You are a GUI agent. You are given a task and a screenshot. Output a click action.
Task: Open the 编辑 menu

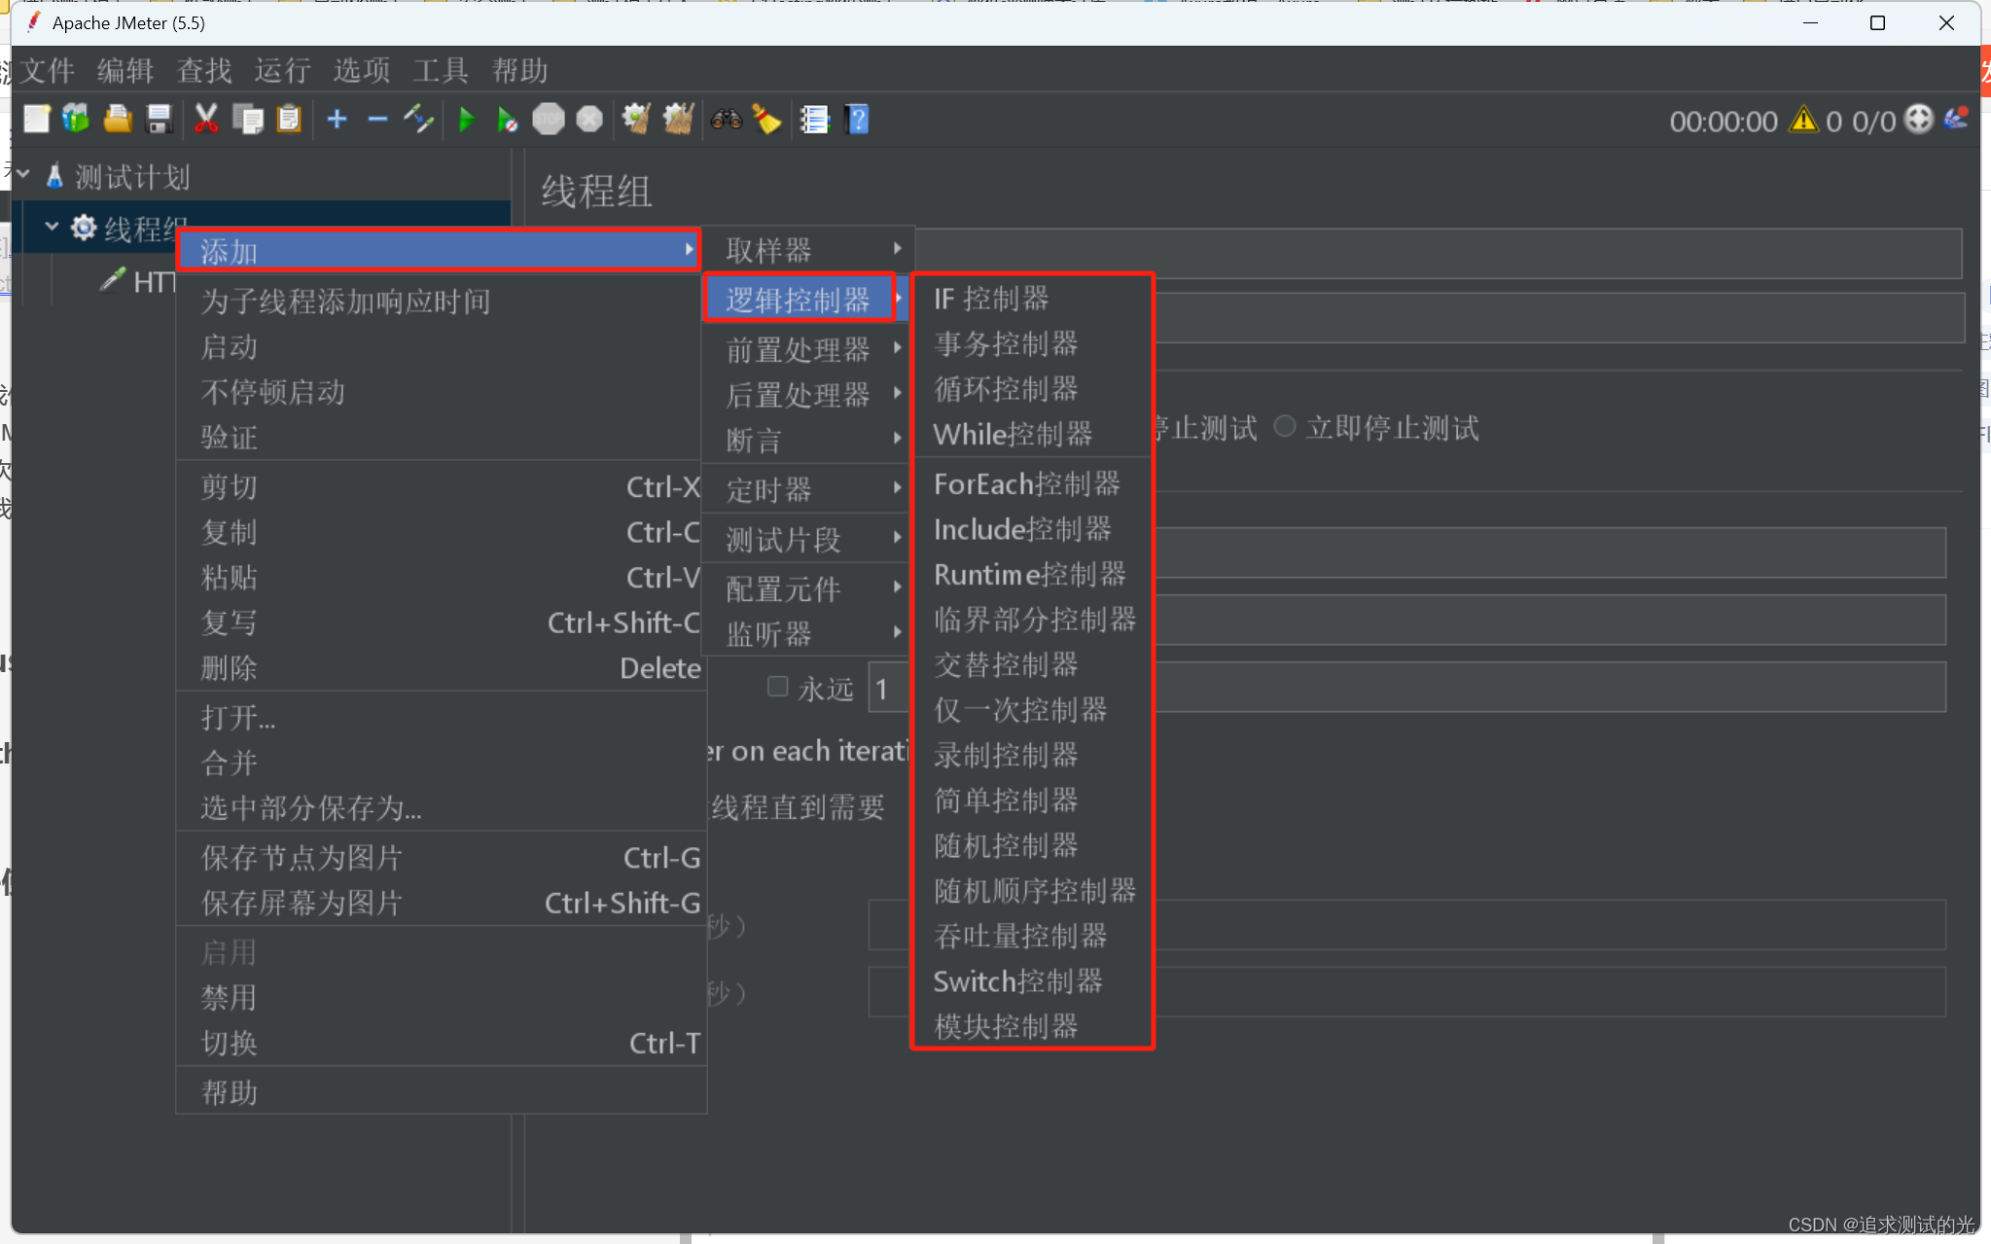pos(125,70)
